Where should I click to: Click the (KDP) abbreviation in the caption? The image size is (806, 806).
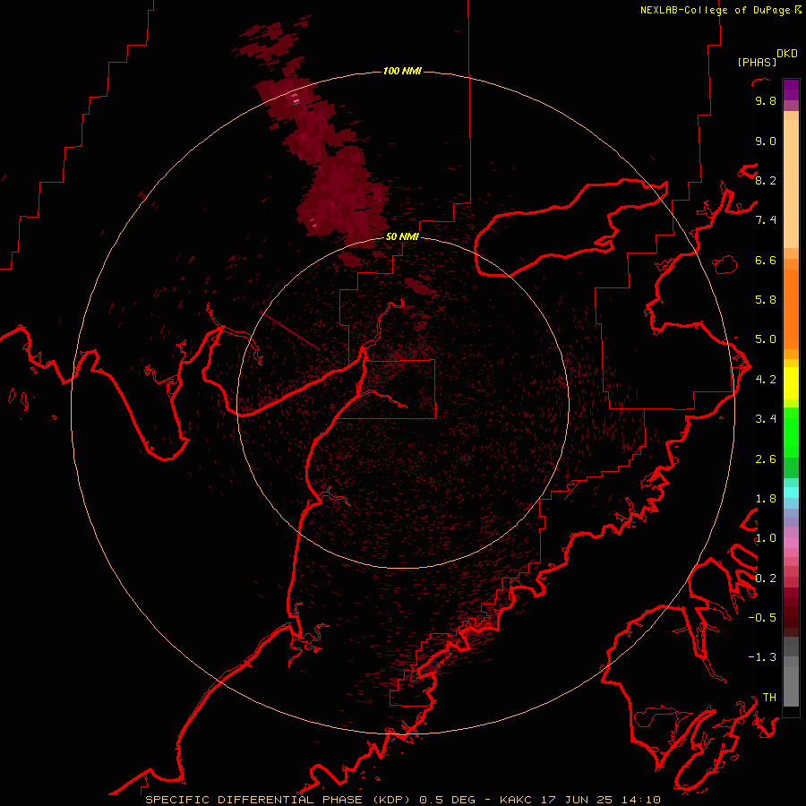[x=391, y=800]
